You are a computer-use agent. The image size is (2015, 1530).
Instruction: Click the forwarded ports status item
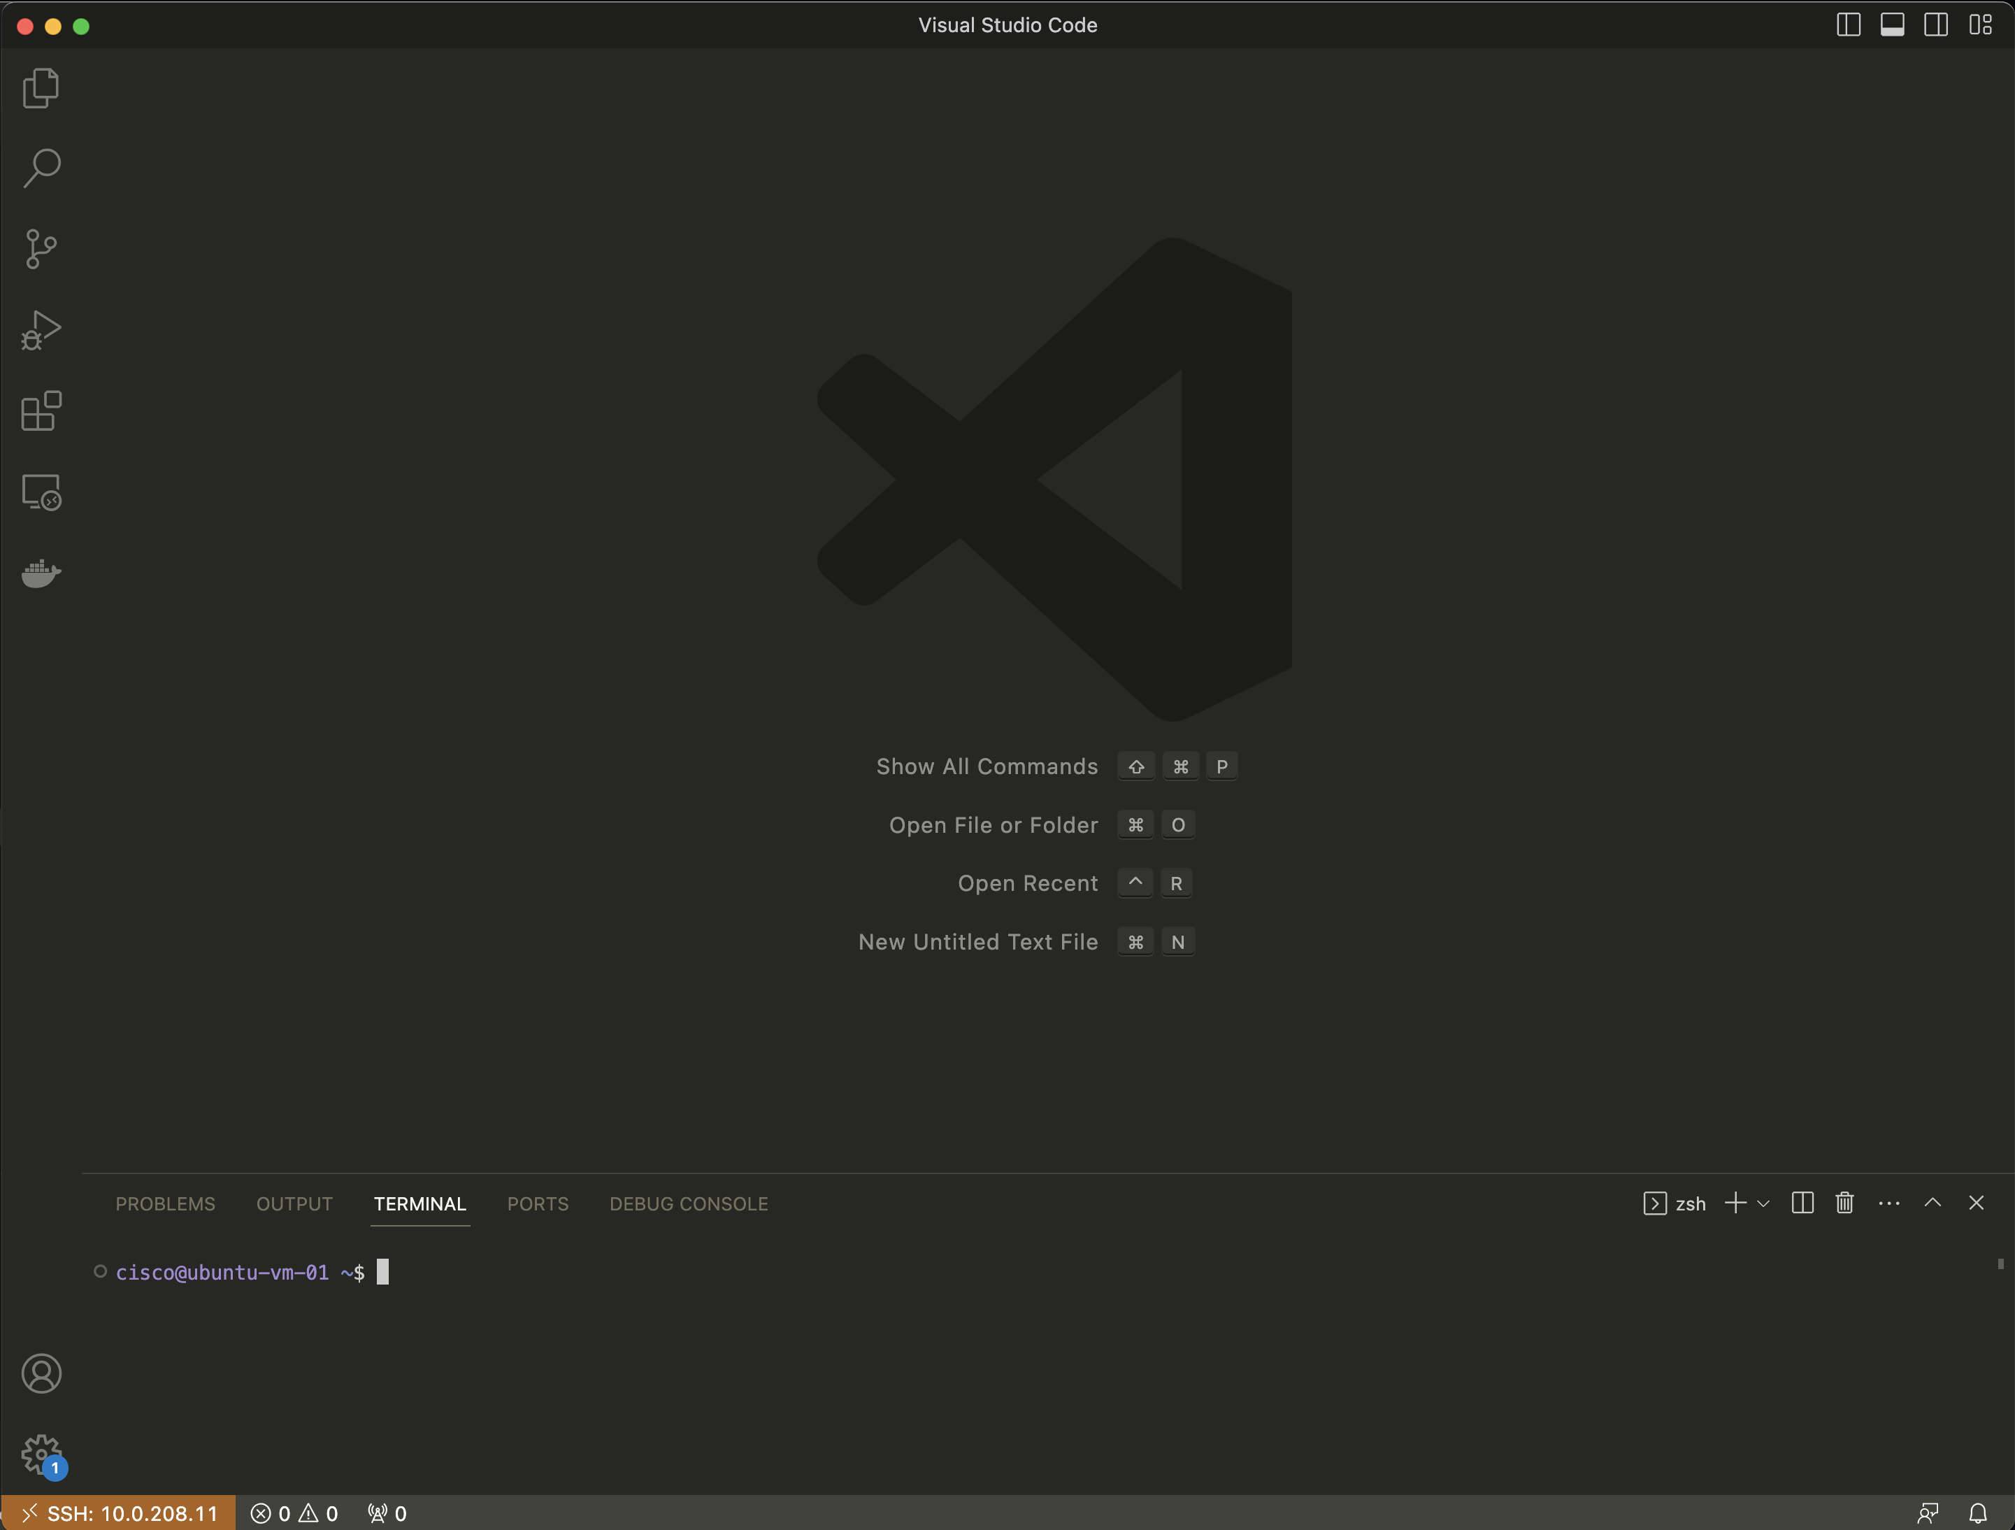click(x=387, y=1514)
